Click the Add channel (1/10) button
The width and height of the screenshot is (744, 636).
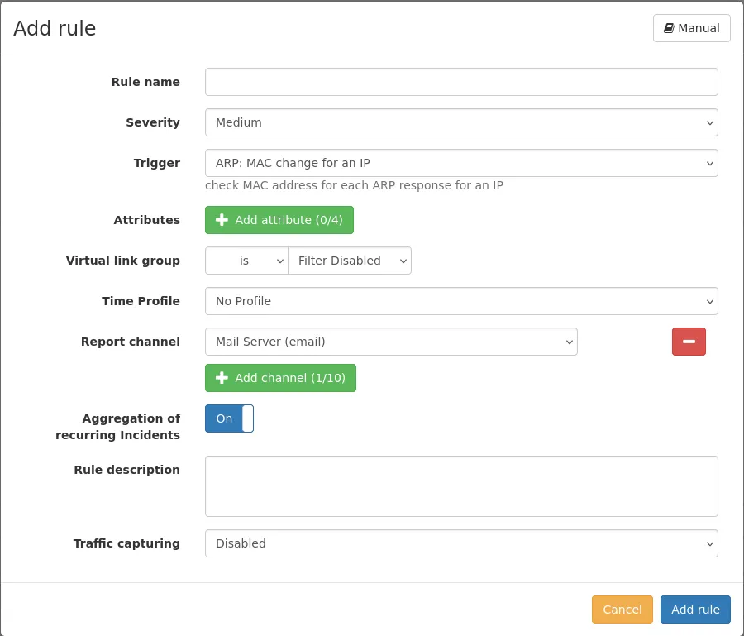[280, 378]
